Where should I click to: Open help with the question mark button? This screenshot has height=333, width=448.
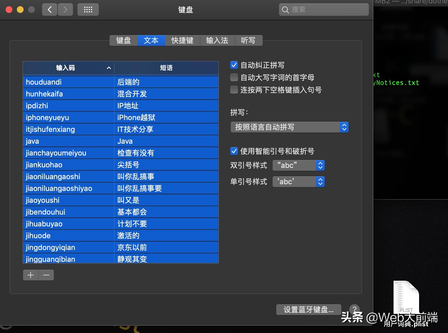tap(355, 310)
